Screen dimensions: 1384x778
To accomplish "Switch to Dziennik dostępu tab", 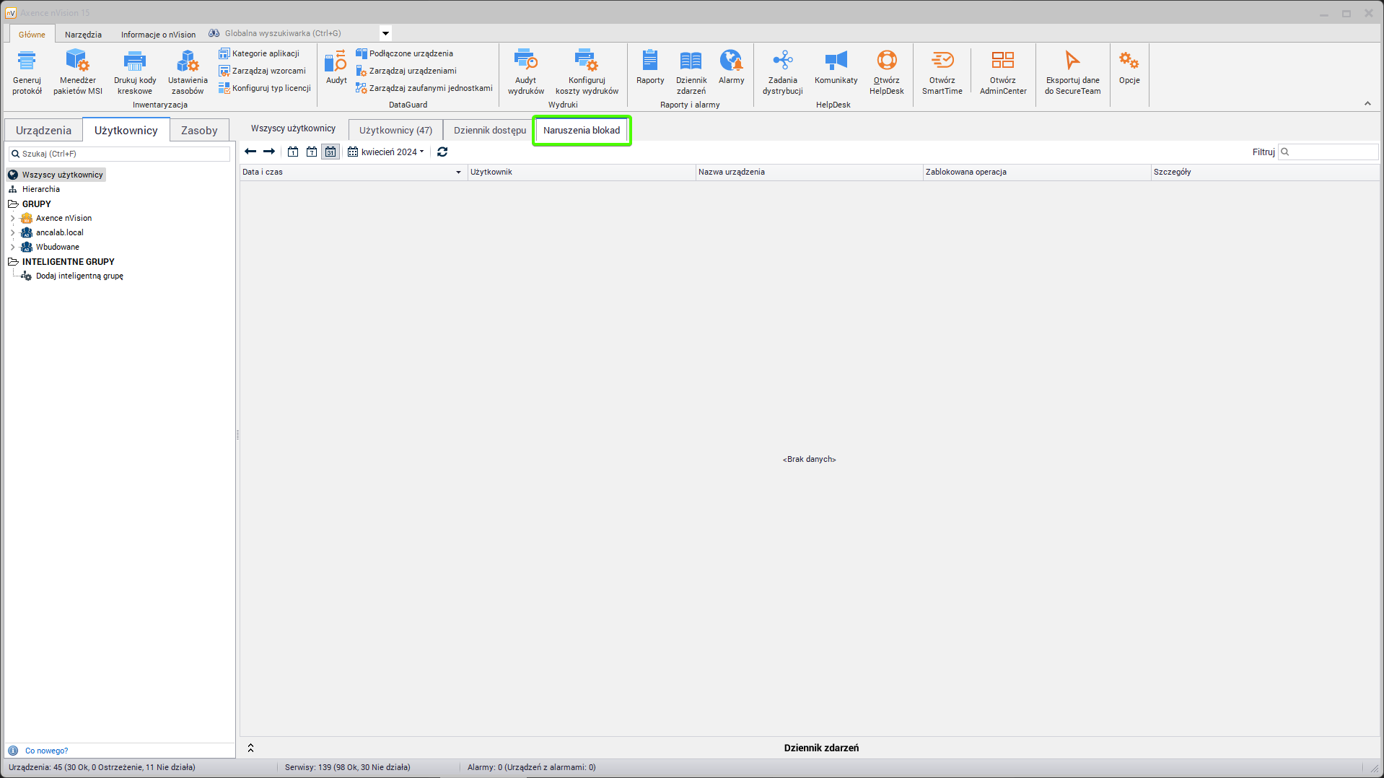I will point(489,131).
